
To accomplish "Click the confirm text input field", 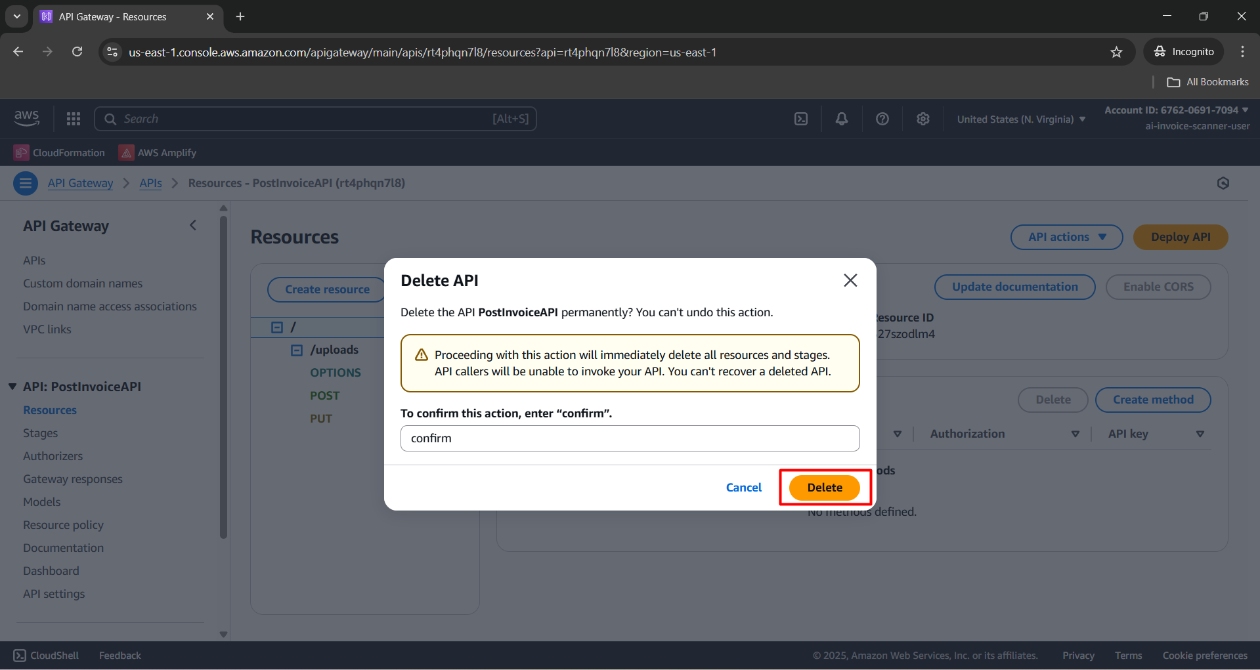I will point(629,438).
